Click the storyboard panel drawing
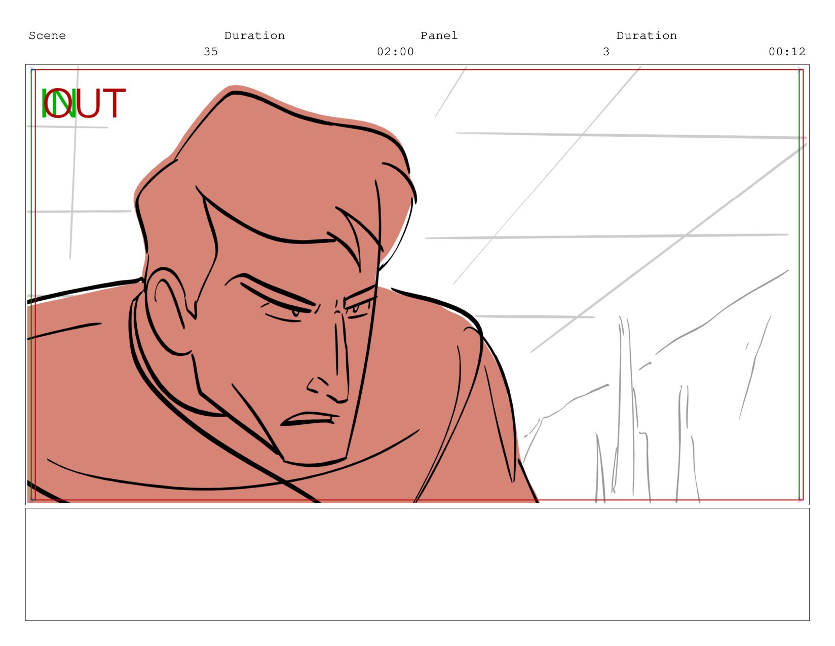 click(417, 285)
